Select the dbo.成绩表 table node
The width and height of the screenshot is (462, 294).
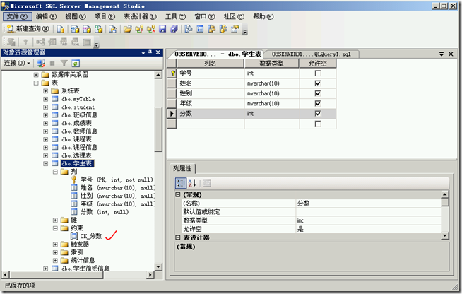click(76, 123)
